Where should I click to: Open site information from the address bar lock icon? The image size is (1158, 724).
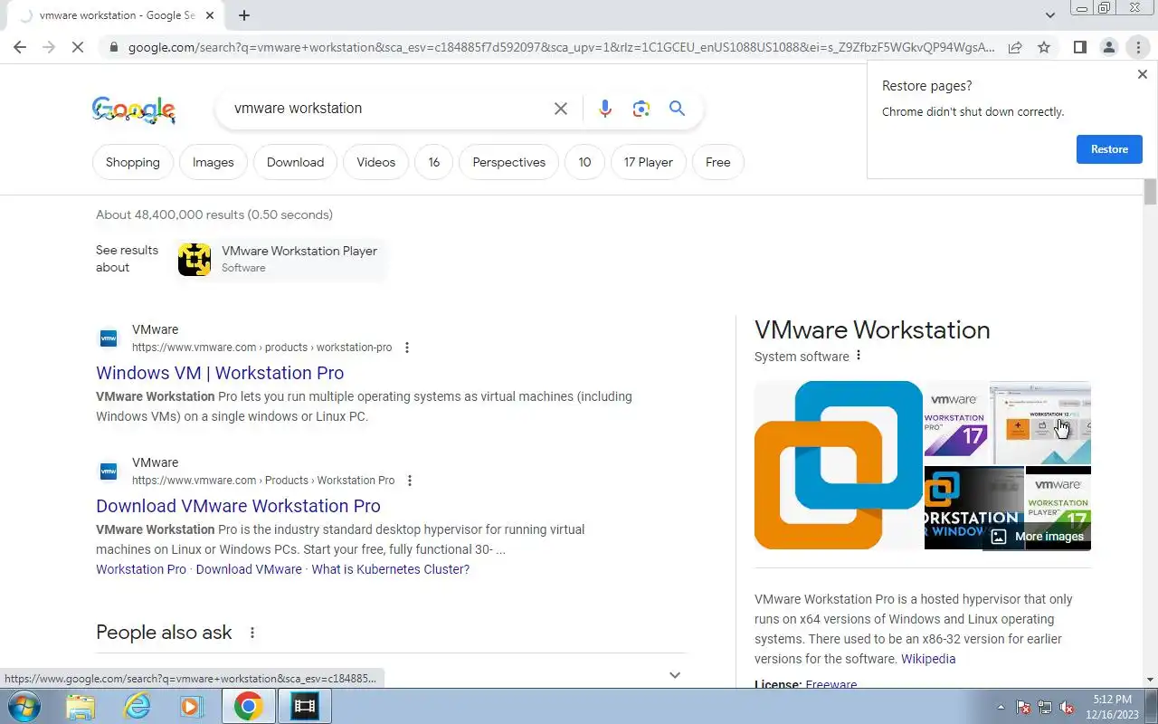click(112, 47)
